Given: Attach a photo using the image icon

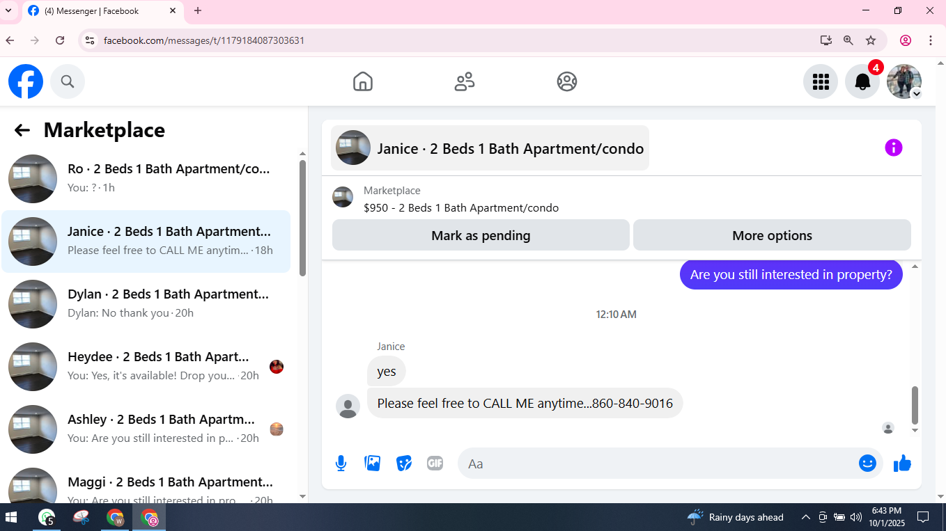Looking at the screenshot, I should (373, 463).
